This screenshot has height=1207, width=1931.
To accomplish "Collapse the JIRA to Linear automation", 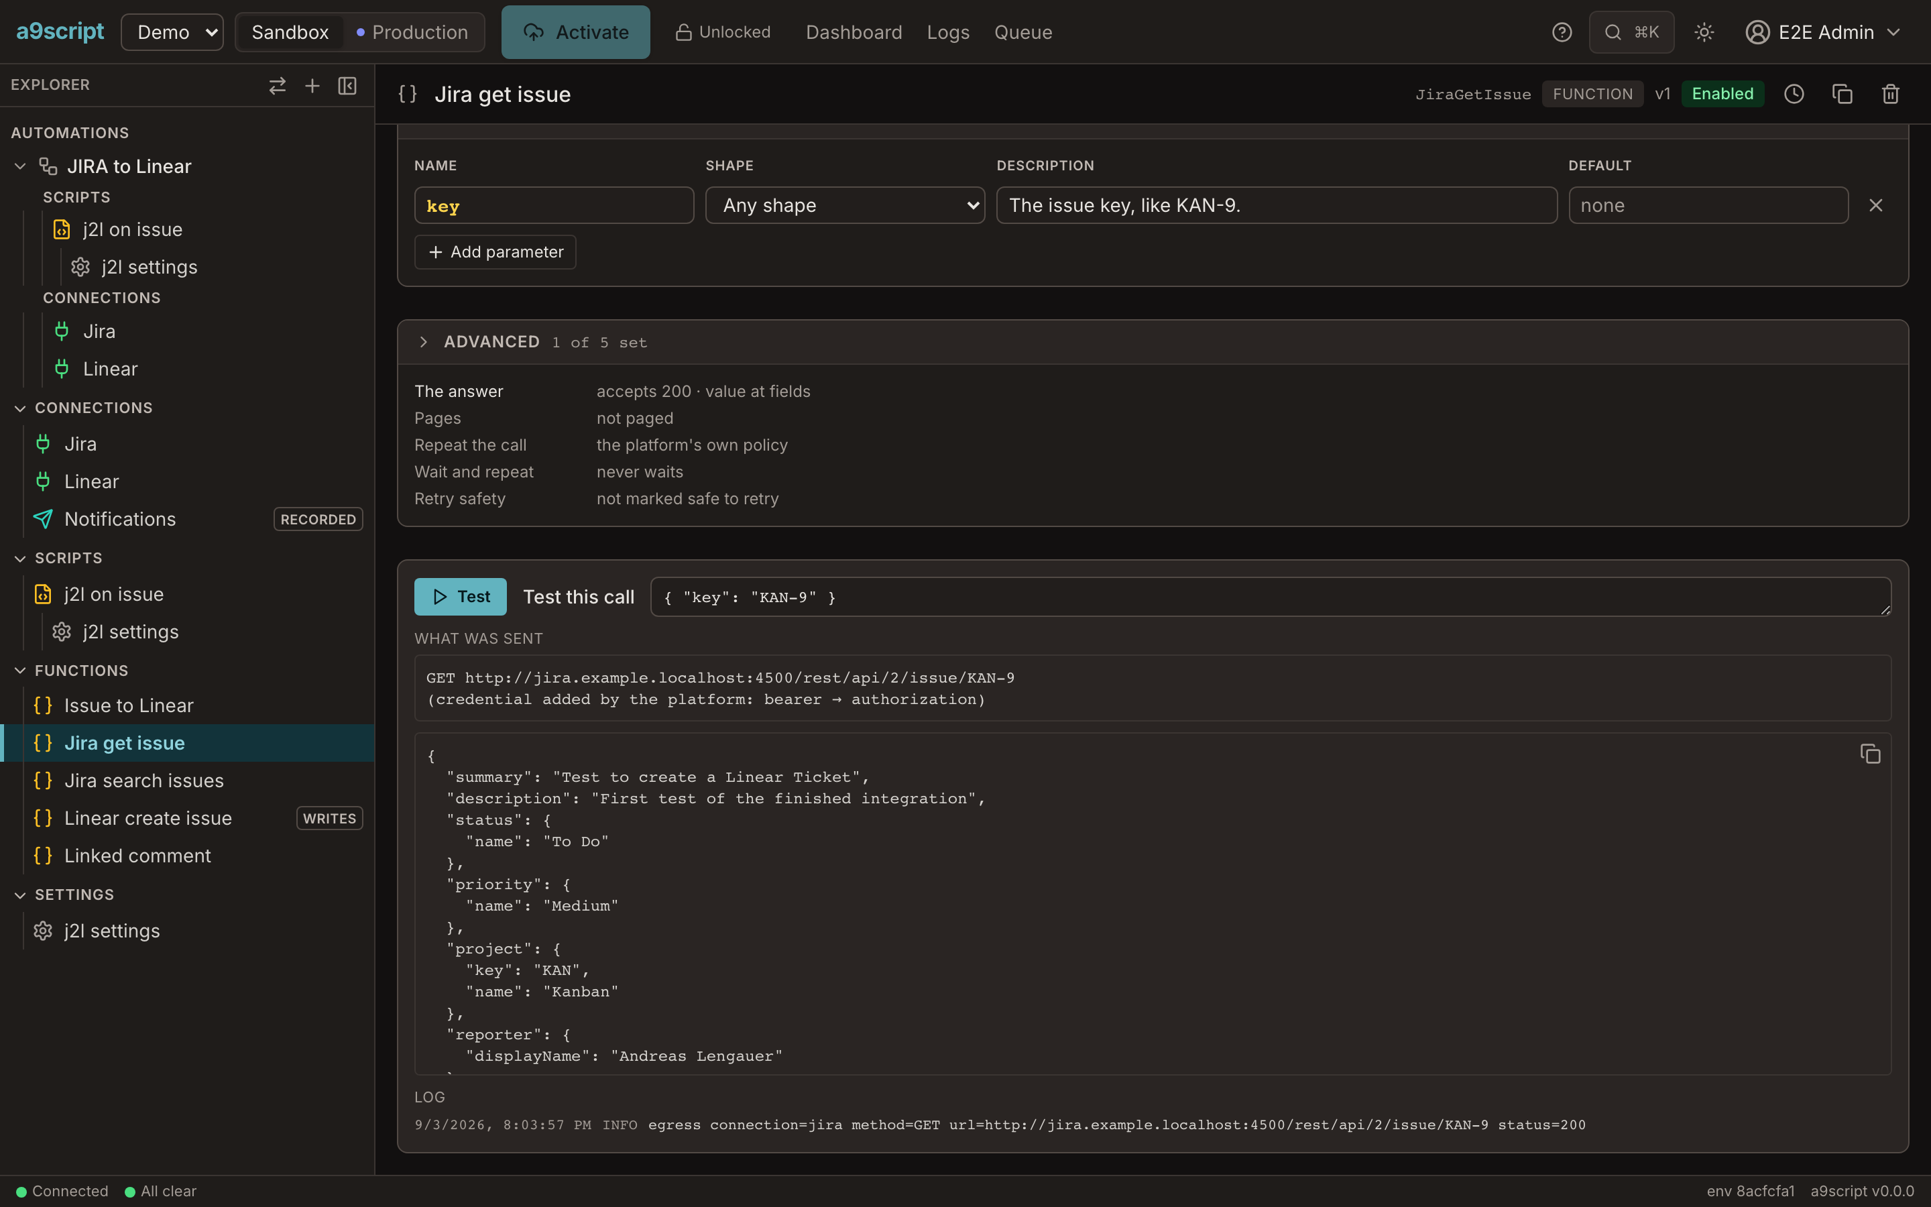I will [x=21, y=166].
